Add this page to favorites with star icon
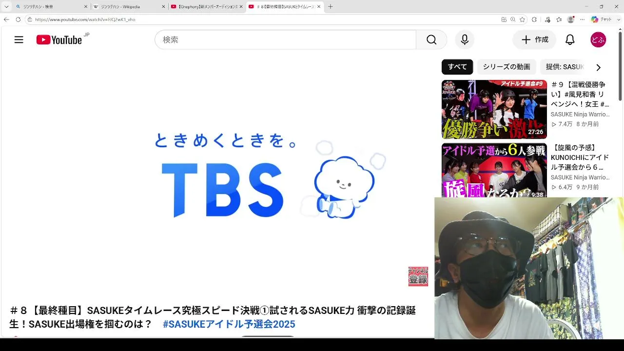Viewport: 624px width, 351px height. coord(523,19)
